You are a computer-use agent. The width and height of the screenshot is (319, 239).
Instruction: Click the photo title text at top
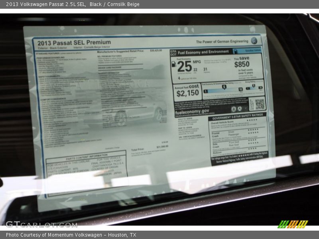pos(72,4)
